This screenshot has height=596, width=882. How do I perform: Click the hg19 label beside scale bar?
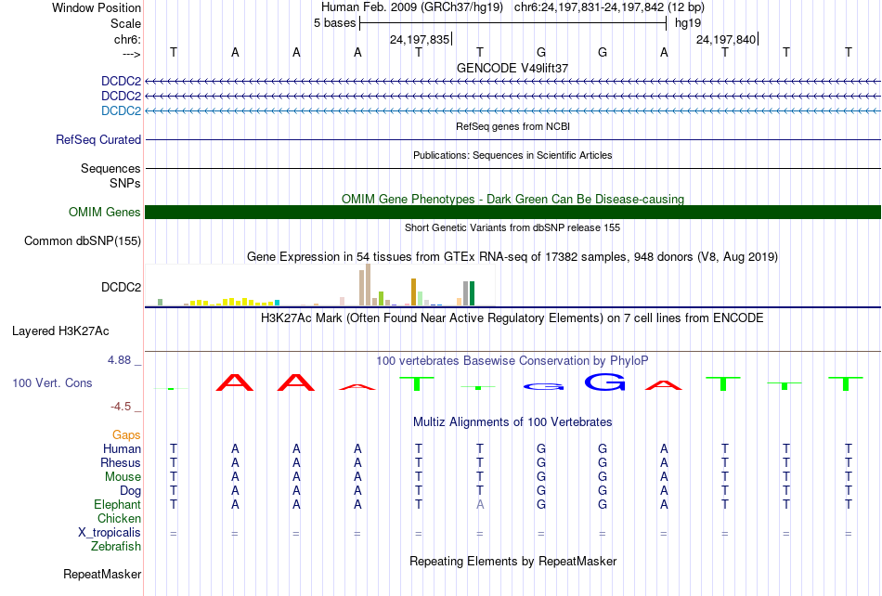tap(688, 23)
